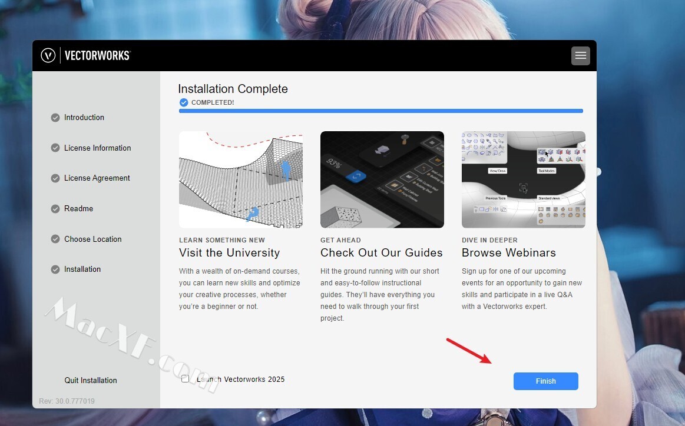Click the Check Out Our Guides heading
This screenshot has height=426, width=685.
coord(382,253)
